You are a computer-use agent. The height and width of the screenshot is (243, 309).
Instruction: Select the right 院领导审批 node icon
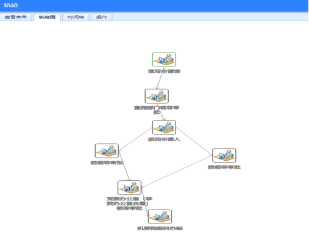224,155
